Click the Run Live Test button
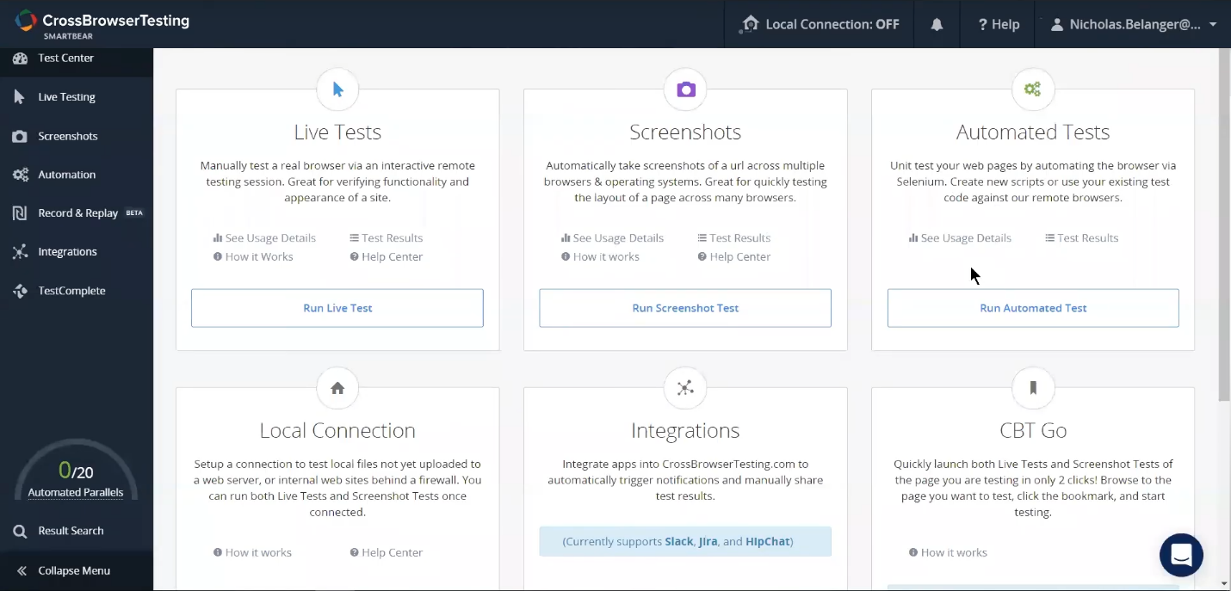This screenshot has height=591, width=1231. click(337, 308)
